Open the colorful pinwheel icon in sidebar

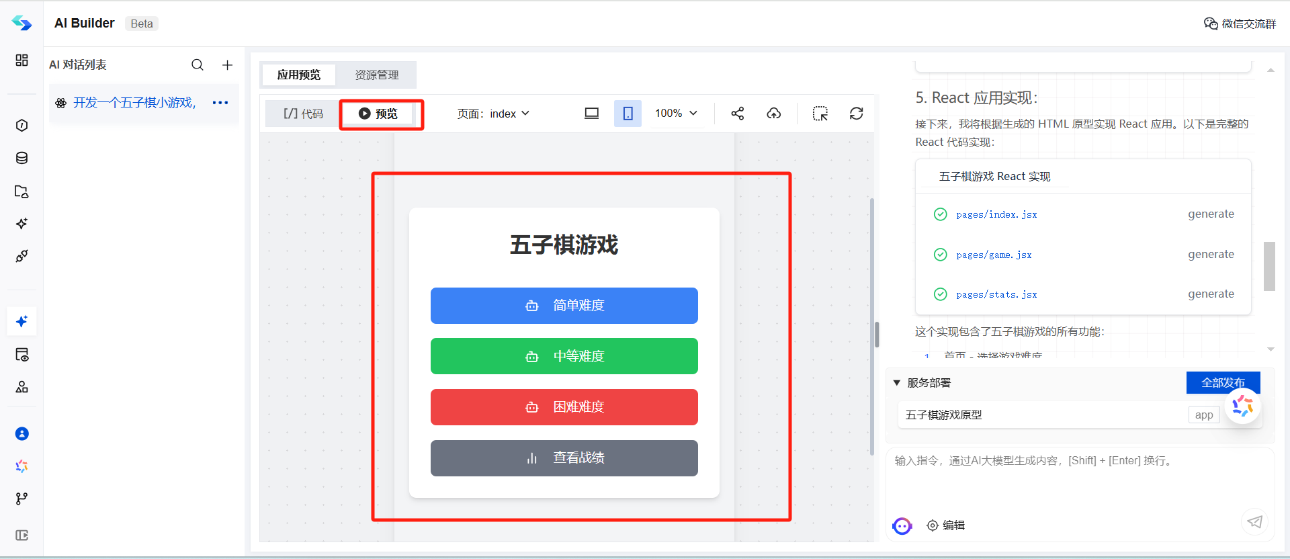coord(21,466)
